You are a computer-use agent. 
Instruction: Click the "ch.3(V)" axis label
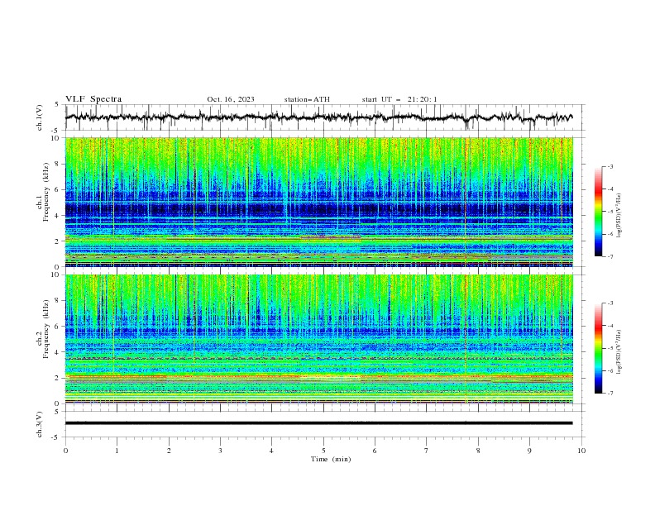pos(40,424)
